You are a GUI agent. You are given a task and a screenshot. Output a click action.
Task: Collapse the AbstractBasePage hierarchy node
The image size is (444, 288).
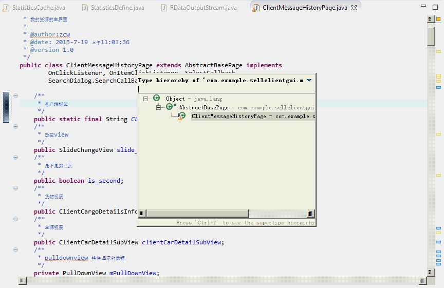159,107
